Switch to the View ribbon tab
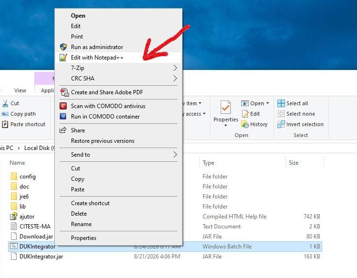 pyautogui.click(x=20, y=90)
